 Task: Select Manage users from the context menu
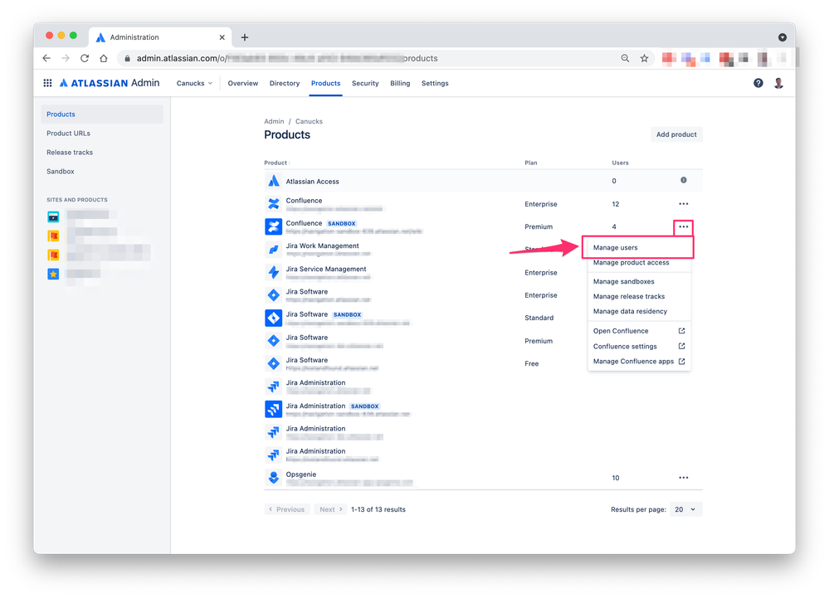click(x=614, y=246)
